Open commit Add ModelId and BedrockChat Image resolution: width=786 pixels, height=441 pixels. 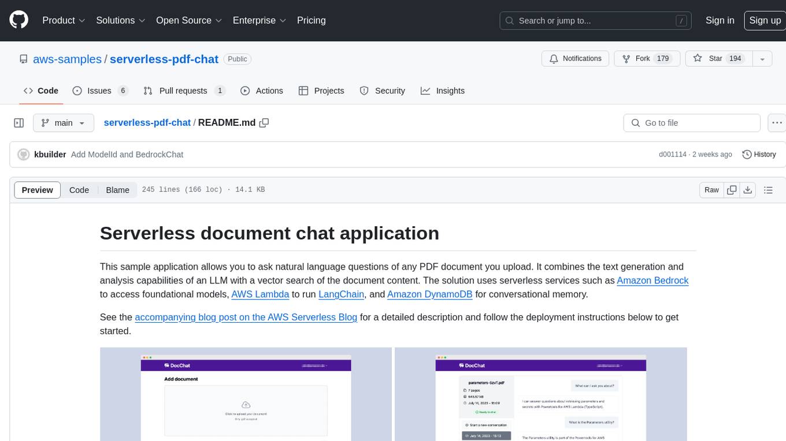click(127, 154)
